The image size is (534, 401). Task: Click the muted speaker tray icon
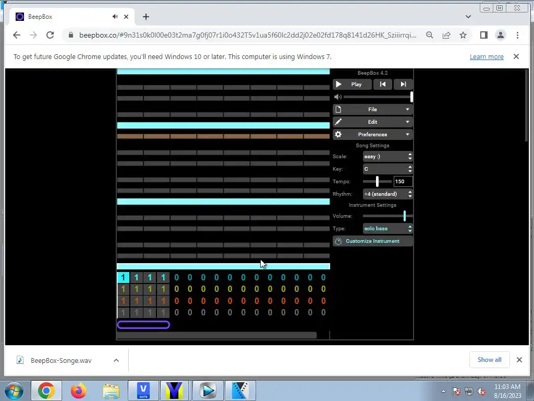click(x=481, y=391)
